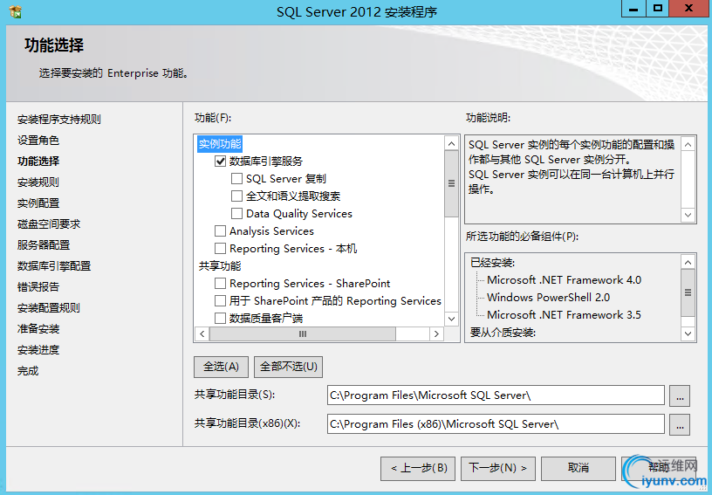Screen dimensions: 712x495
Task: Proceed with the 下一步(N) button
Action: click(498, 468)
